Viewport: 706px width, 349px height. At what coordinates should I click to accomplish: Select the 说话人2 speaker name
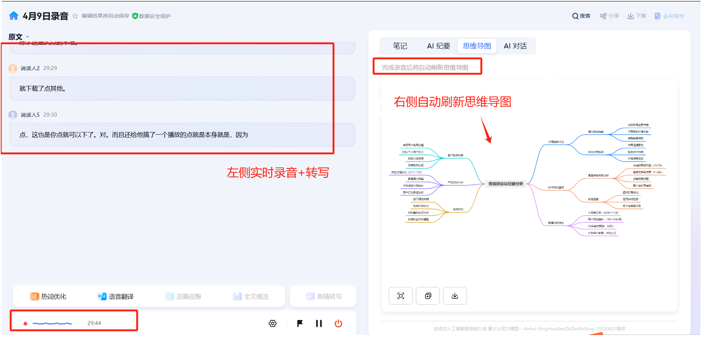30,68
